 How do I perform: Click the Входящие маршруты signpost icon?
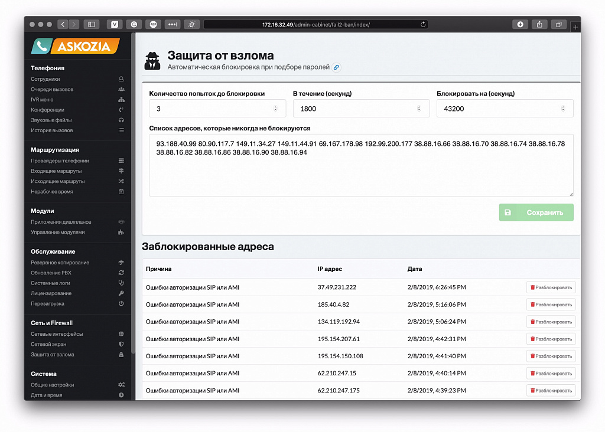[x=121, y=171]
